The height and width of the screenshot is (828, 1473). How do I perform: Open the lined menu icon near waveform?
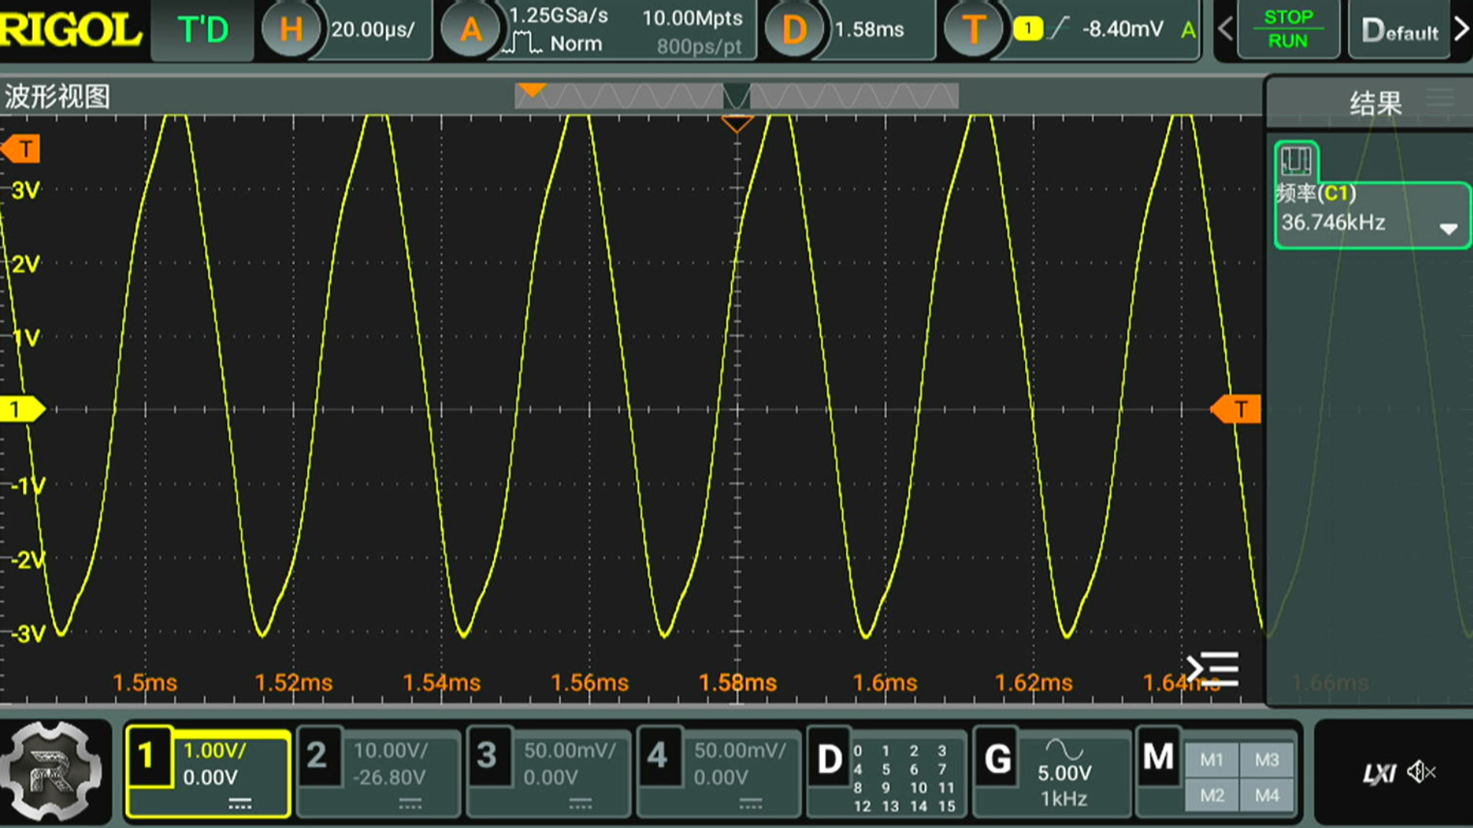(x=1212, y=669)
